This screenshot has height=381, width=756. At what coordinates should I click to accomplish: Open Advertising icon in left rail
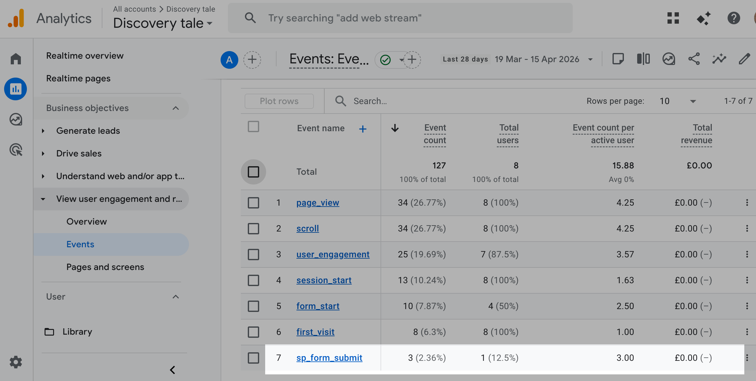click(15, 150)
